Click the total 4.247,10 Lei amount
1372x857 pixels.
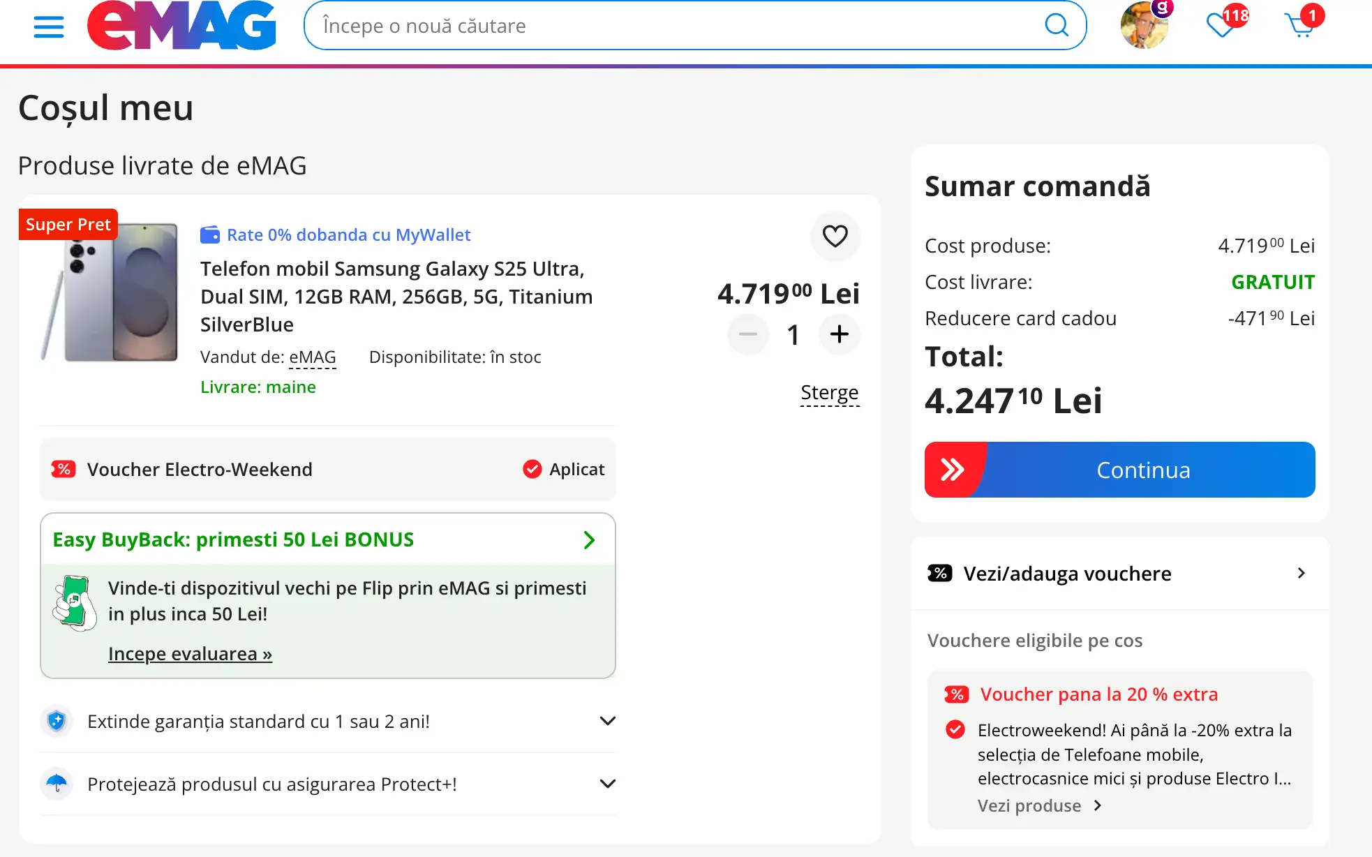(1013, 401)
